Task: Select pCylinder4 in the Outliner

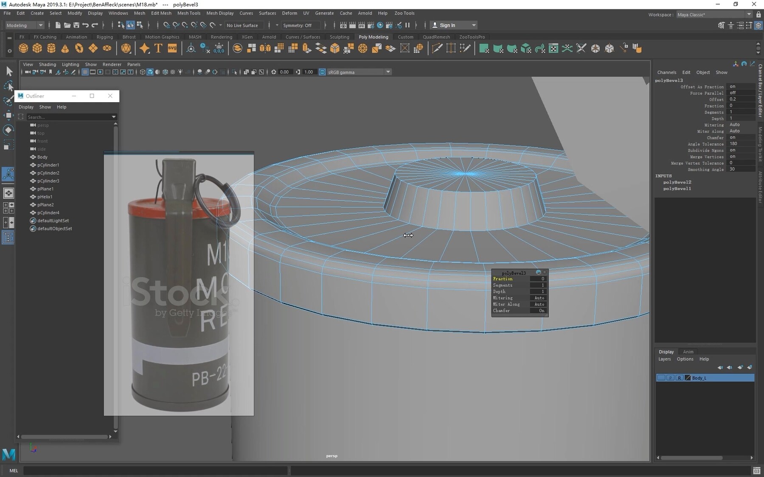Action: [x=48, y=213]
